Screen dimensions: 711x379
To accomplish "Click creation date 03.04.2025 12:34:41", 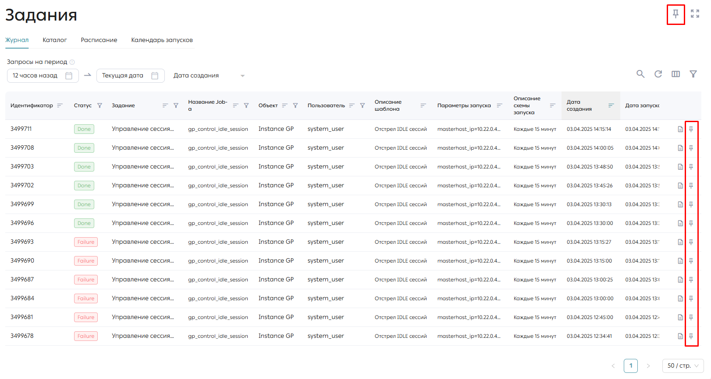I will (590, 336).
